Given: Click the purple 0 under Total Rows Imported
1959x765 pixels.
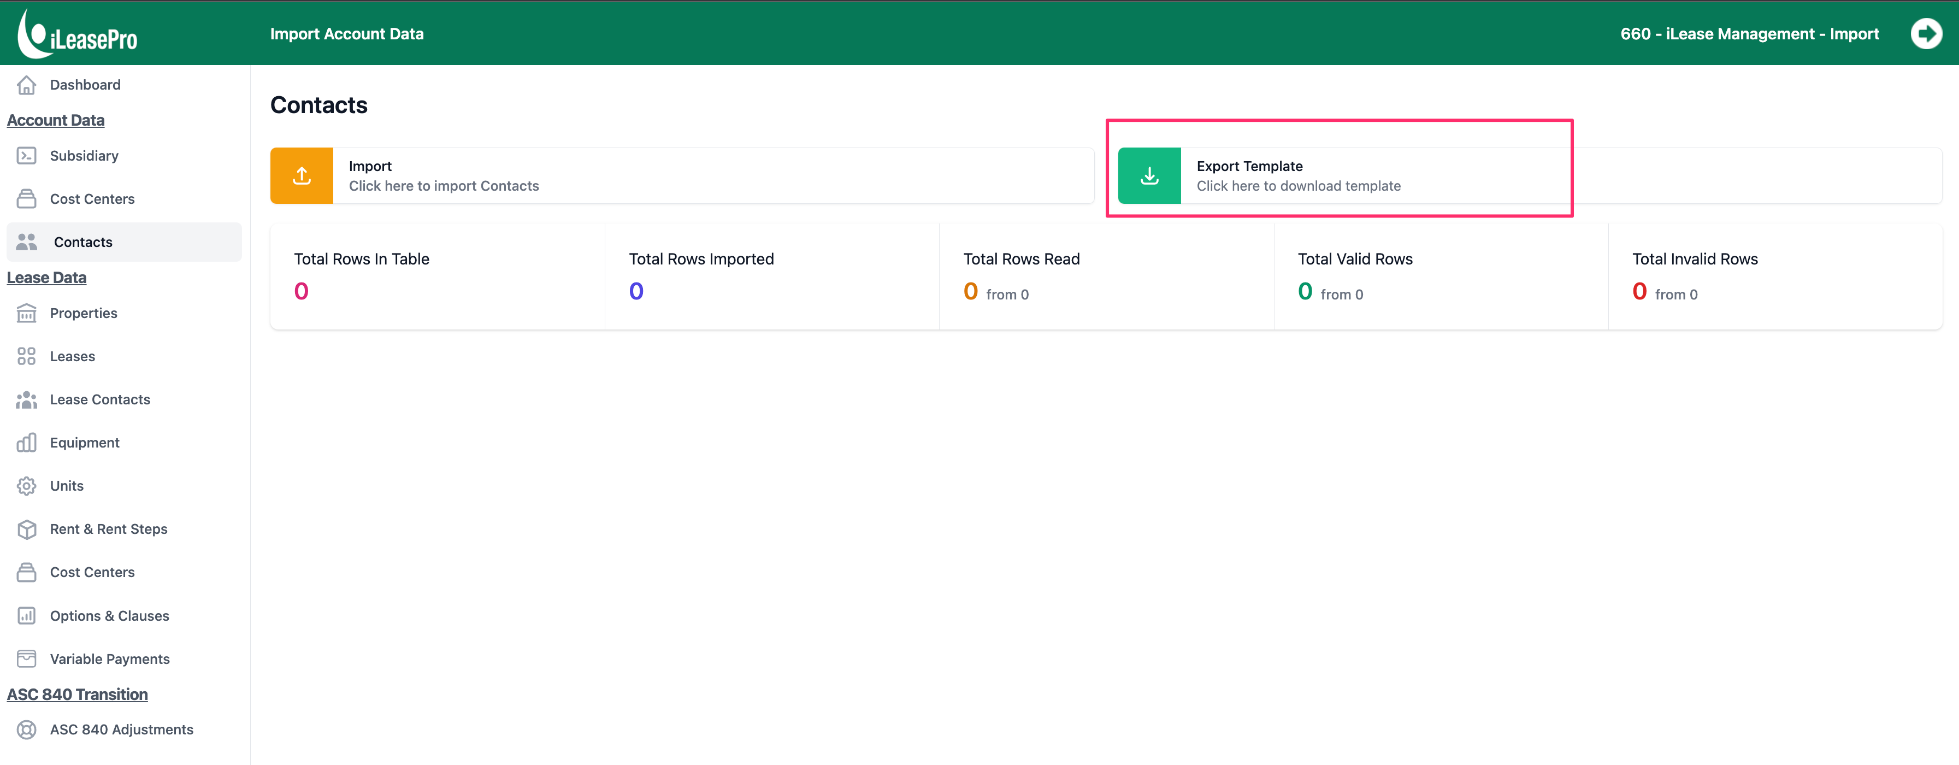Looking at the screenshot, I should [x=636, y=291].
